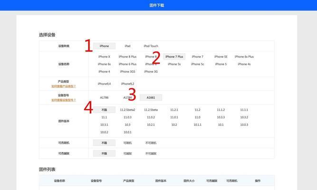Choose iPhone 7 Plus as device name
The height and width of the screenshot is (190, 317).
pyautogui.click(x=174, y=57)
